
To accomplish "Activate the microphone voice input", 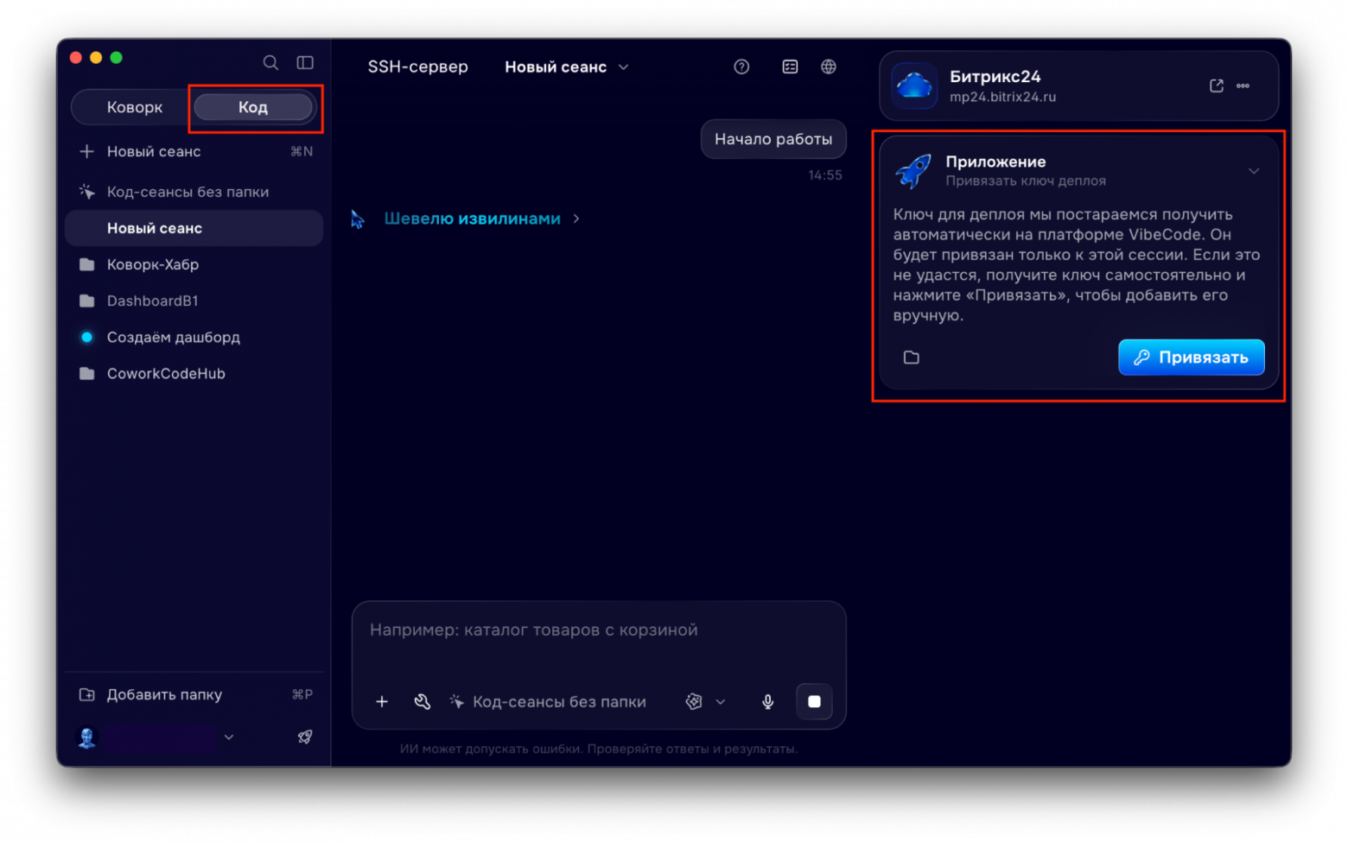I will coord(767,701).
